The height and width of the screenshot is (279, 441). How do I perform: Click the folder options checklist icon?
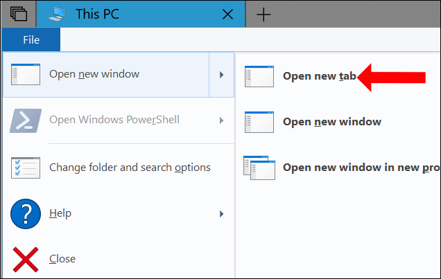click(x=26, y=168)
